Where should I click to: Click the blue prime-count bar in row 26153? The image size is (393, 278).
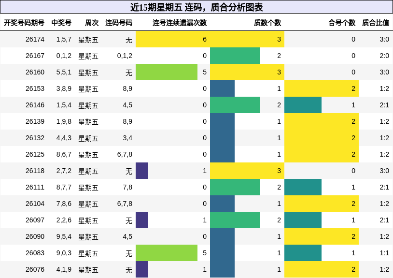(222, 88)
